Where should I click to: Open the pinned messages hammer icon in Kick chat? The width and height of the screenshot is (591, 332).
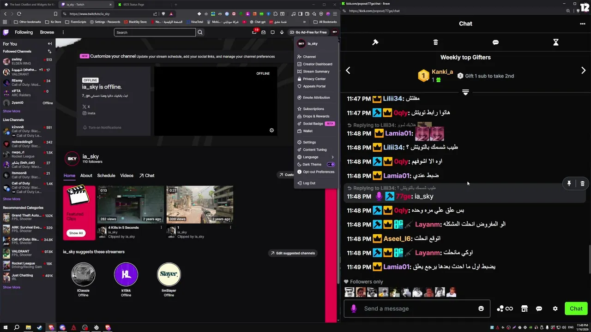(375, 42)
